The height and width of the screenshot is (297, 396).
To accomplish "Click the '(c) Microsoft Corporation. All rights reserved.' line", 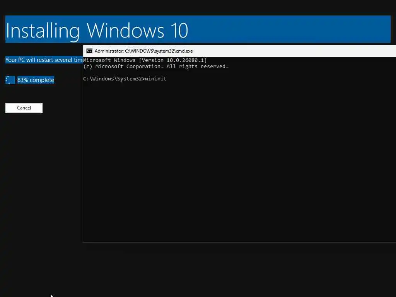I will click(155, 67).
